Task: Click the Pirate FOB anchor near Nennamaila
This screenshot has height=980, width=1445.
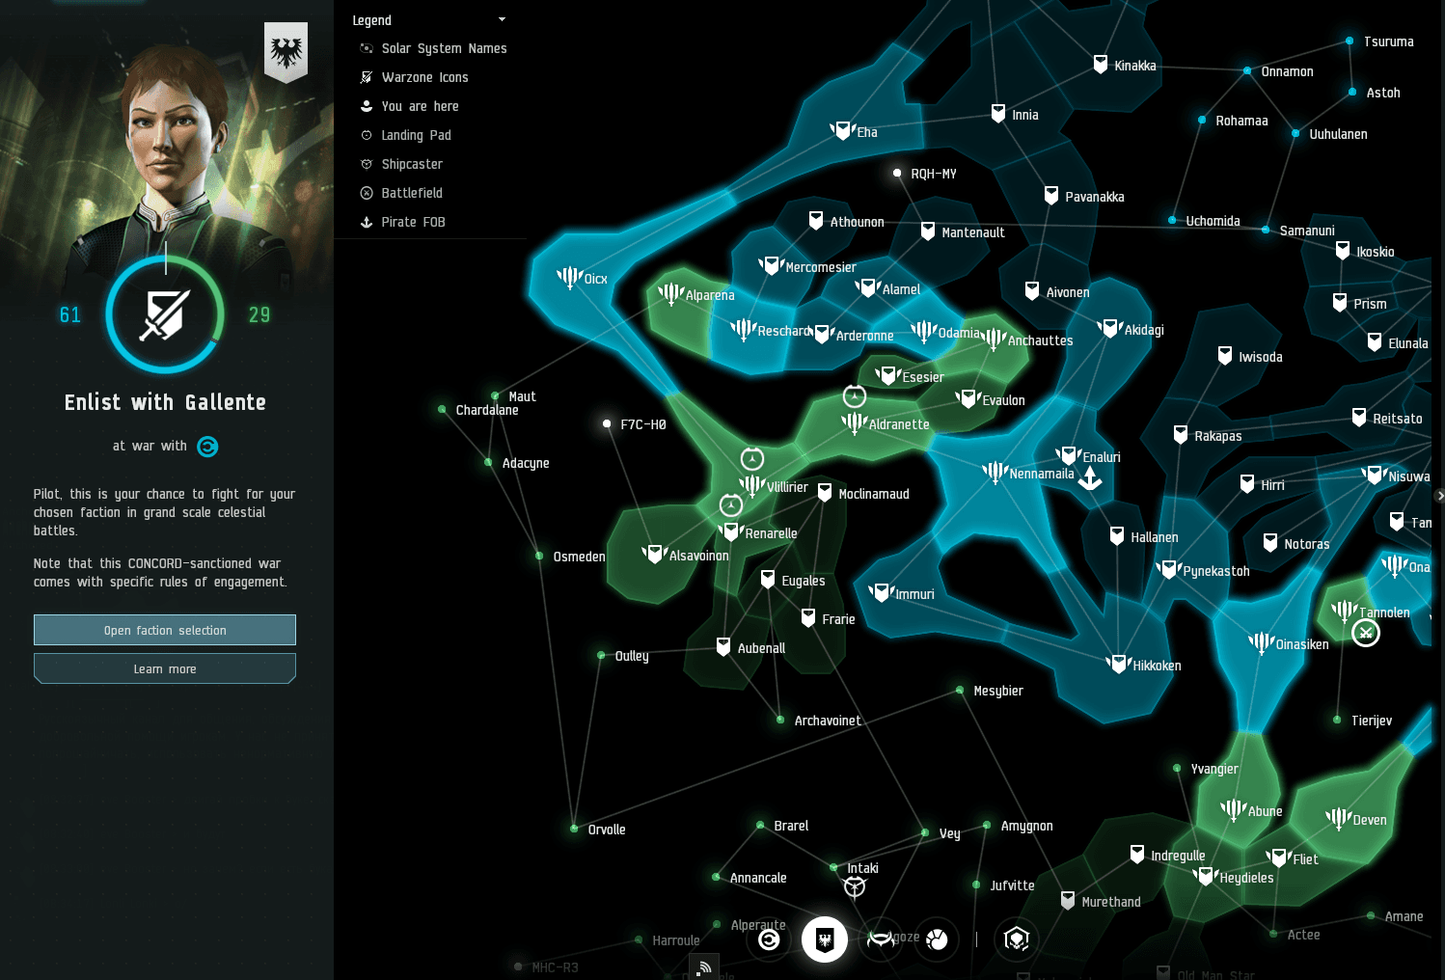Action: [x=1090, y=478]
